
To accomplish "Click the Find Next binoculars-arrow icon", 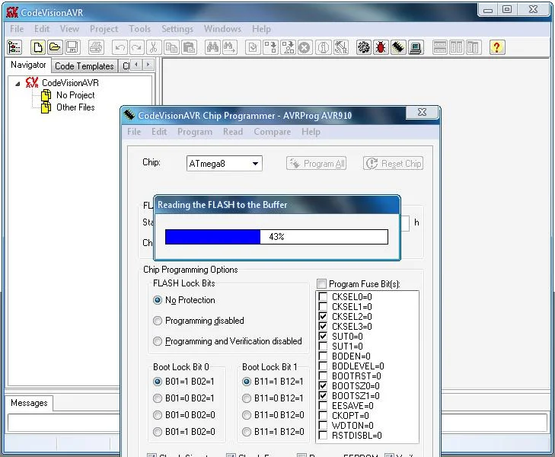I will click(x=229, y=47).
